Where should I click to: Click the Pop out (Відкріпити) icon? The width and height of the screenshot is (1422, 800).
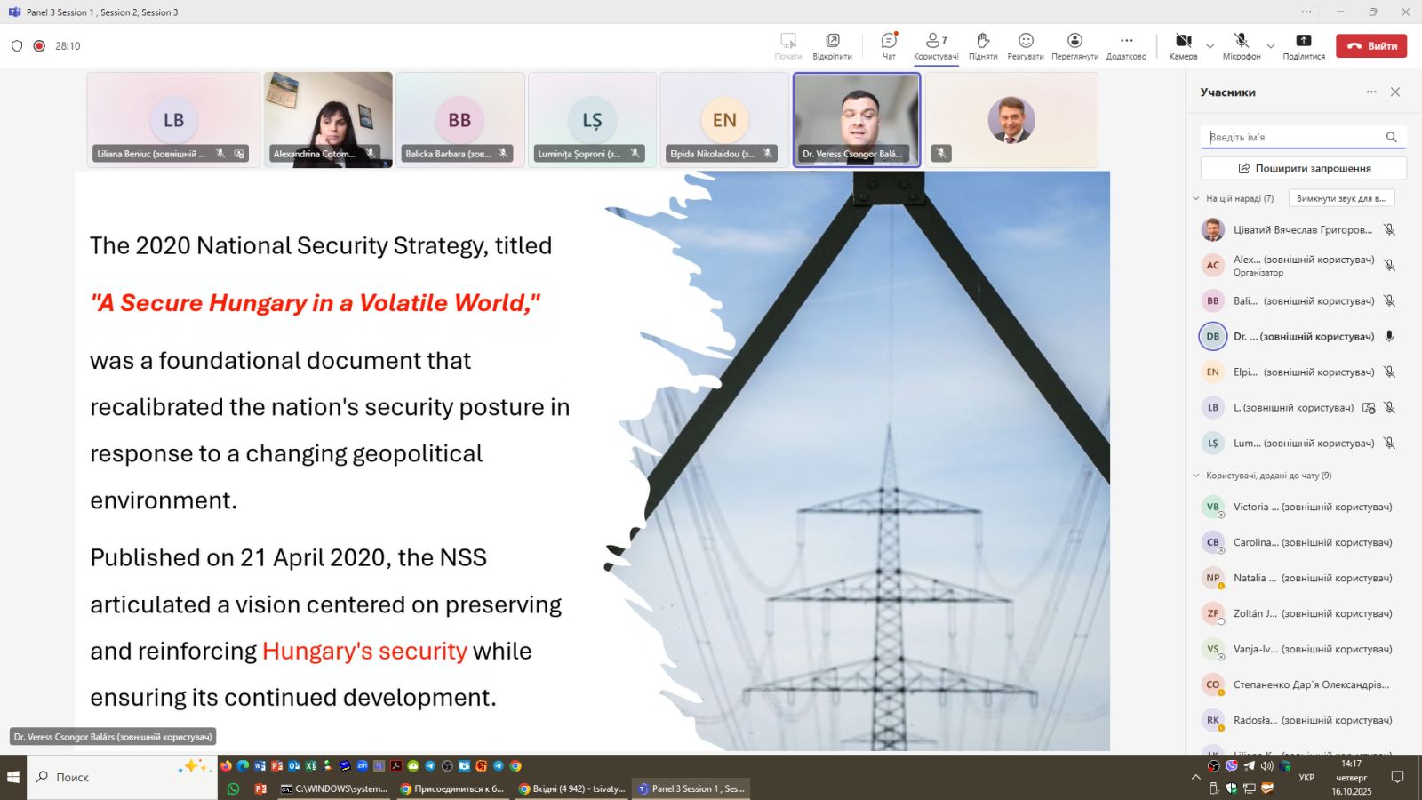click(x=832, y=41)
